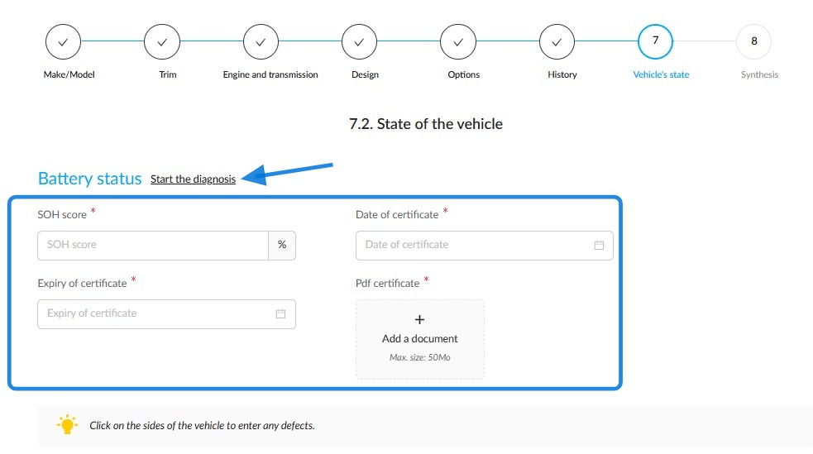Open calendar icon in Expiry of certificate
Viewport: 813px width, 454px height.
[x=280, y=313]
